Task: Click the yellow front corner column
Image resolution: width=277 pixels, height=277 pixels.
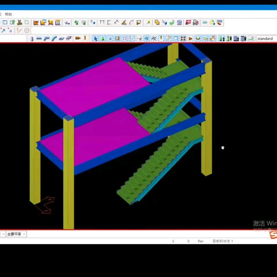Action: coord(69,176)
